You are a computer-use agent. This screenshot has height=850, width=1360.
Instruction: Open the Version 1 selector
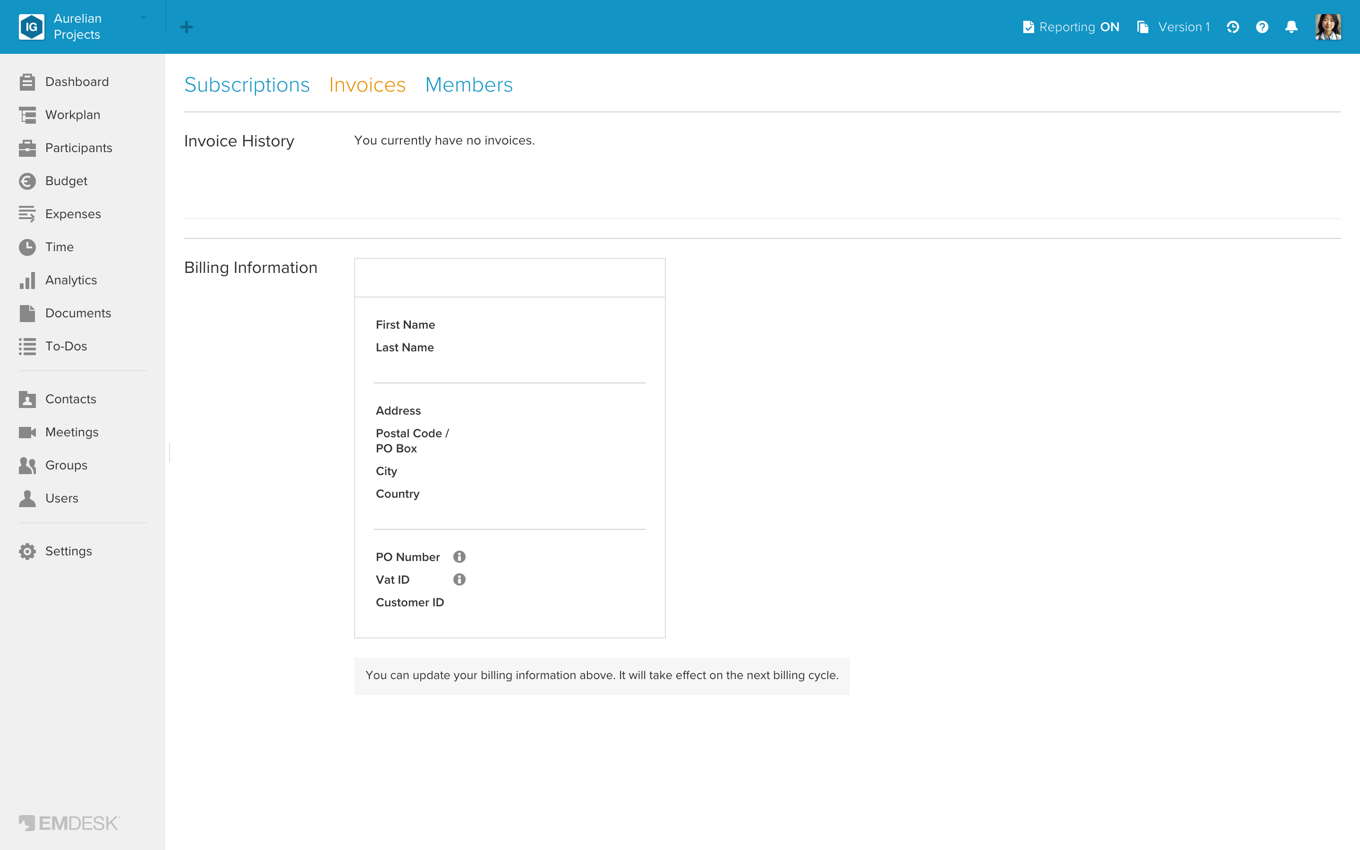click(x=1173, y=27)
